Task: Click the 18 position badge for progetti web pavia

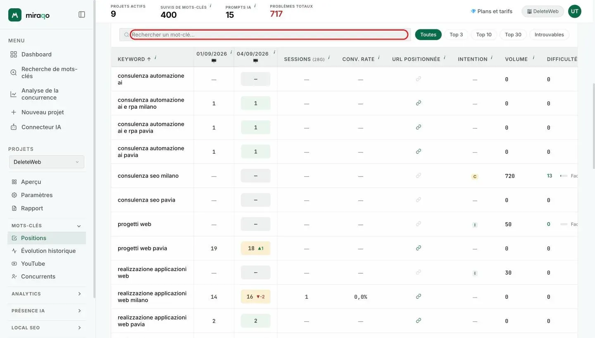Action: pos(255,248)
